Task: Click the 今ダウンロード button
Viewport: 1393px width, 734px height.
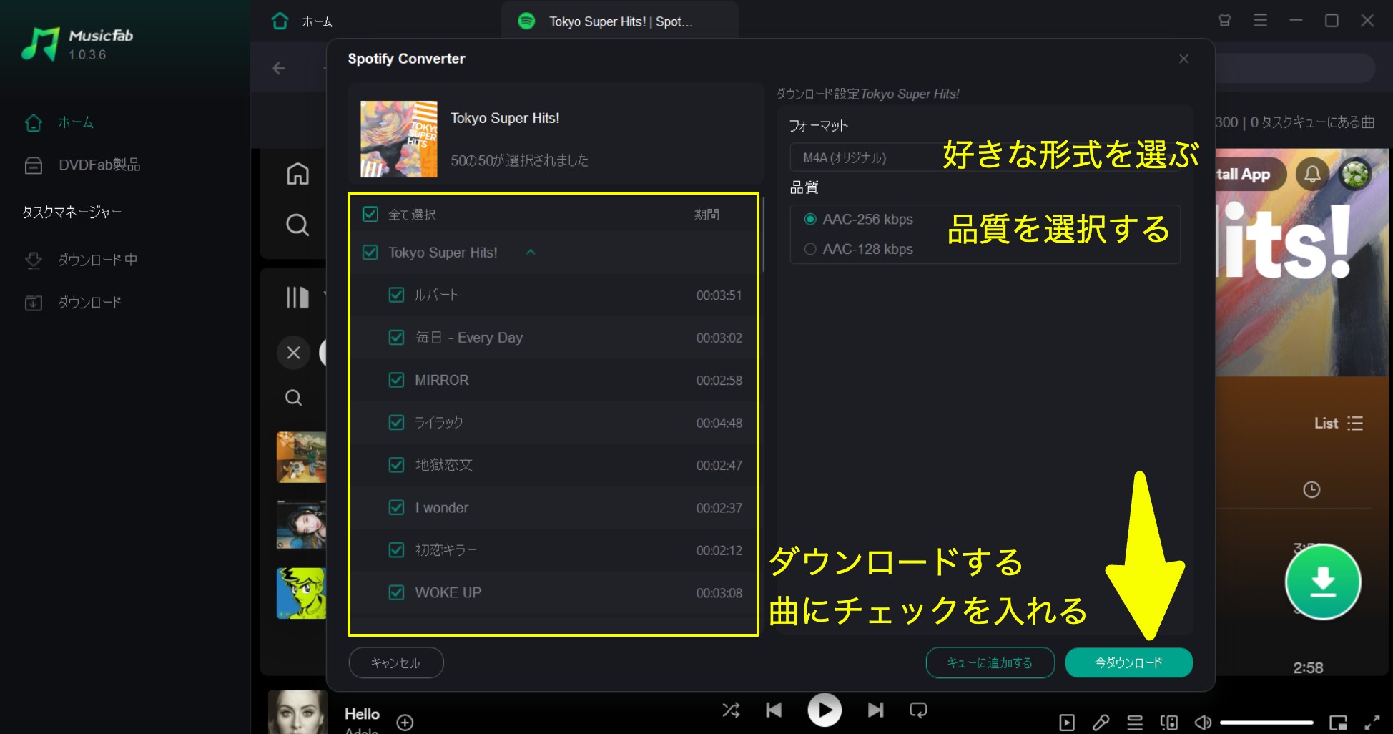Action: point(1129,662)
